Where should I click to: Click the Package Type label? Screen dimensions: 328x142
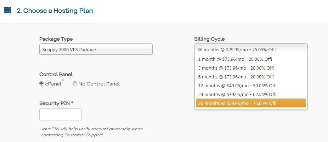click(56, 39)
